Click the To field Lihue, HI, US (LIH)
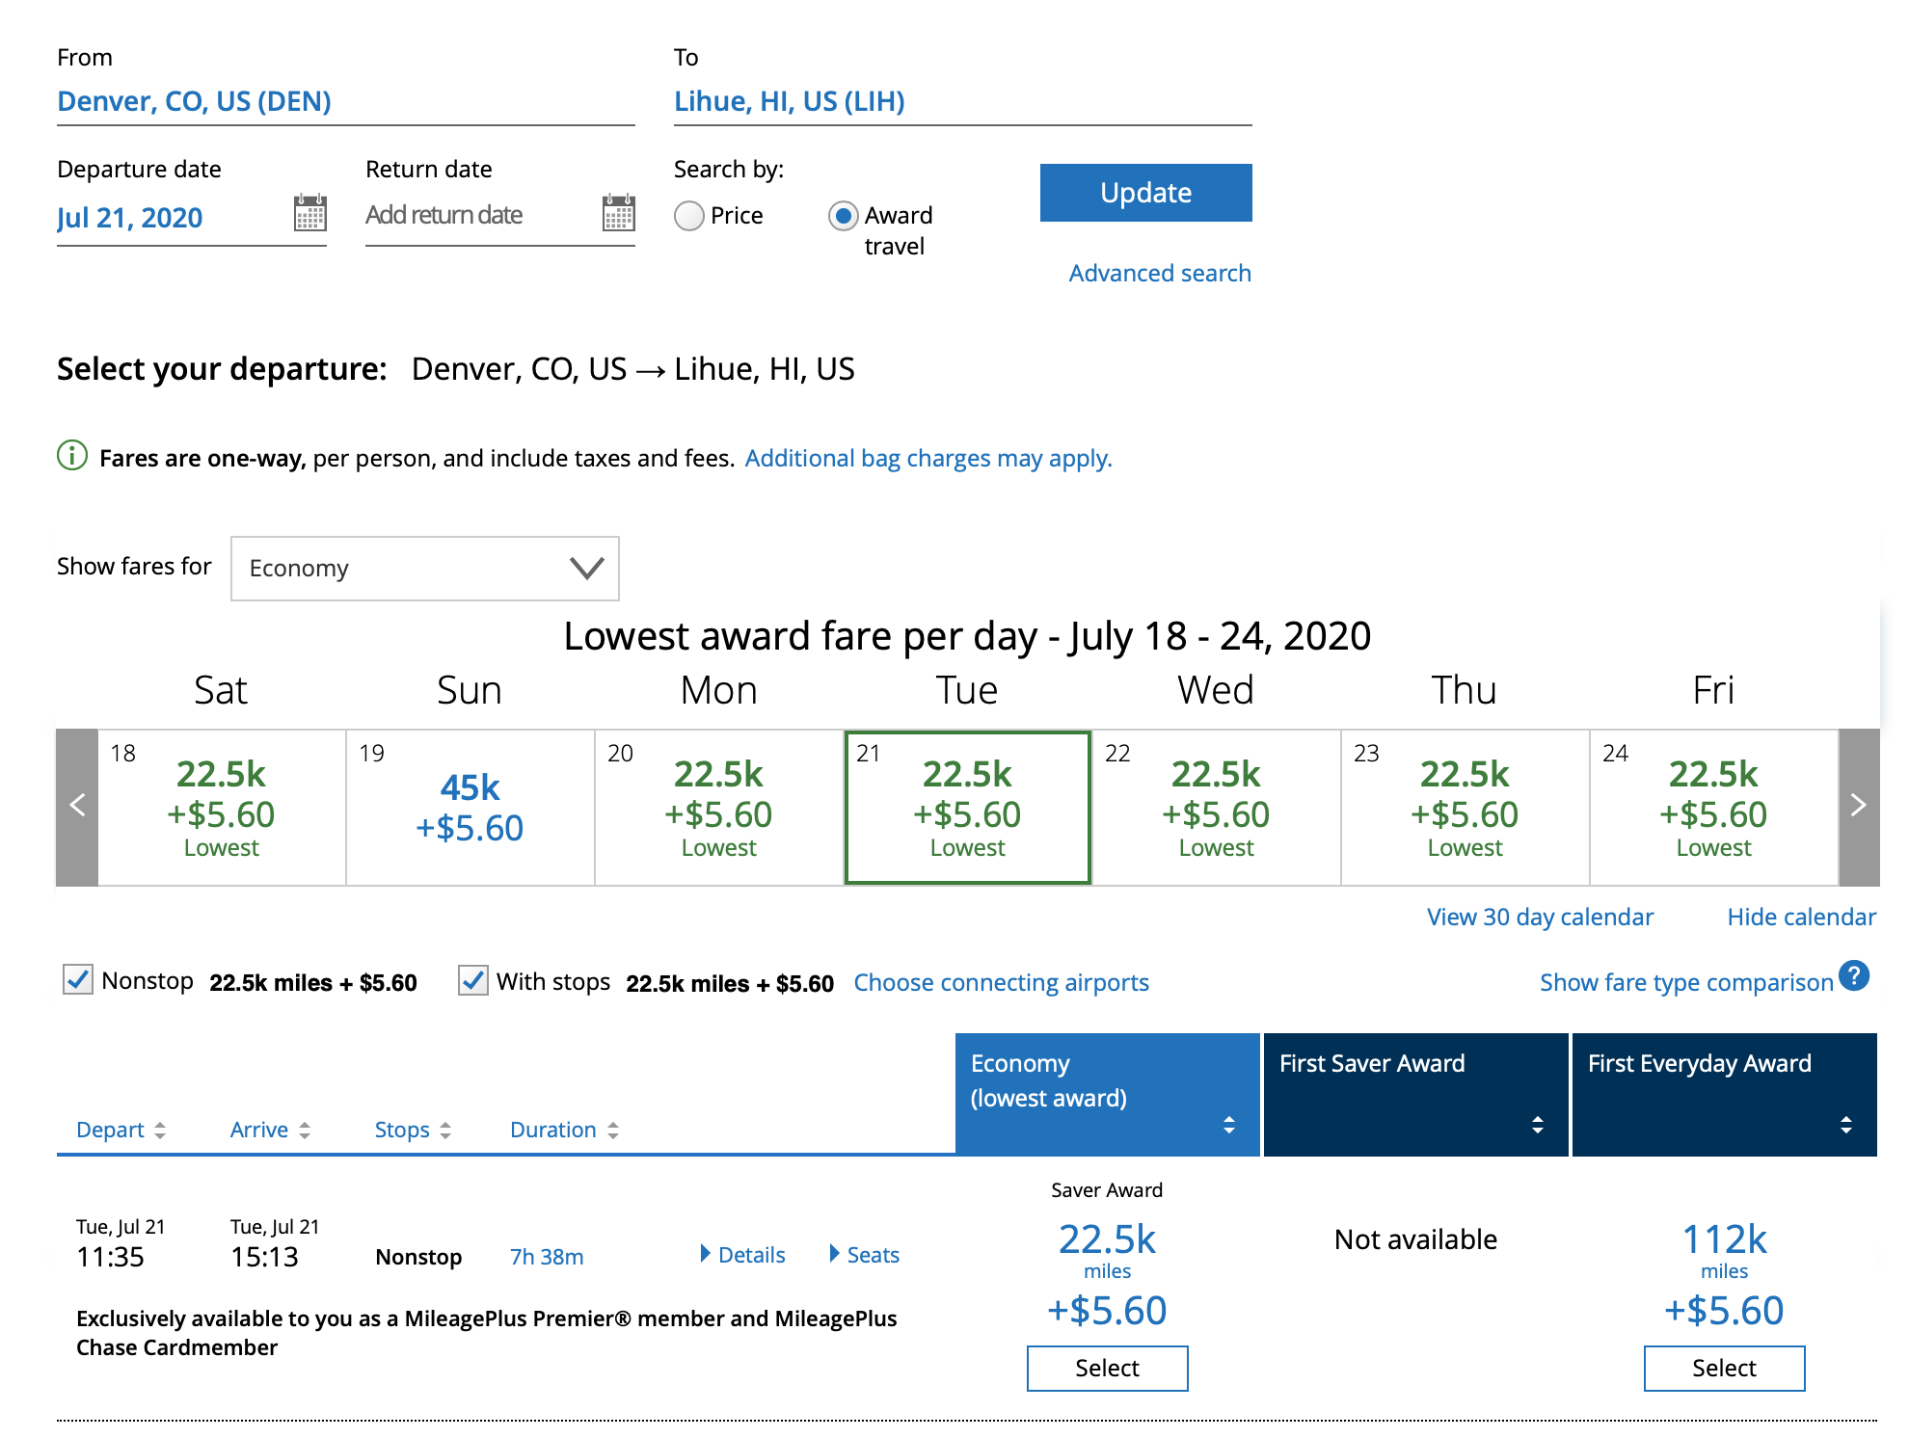This screenshot has height=1438, width=1909. click(x=962, y=101)
